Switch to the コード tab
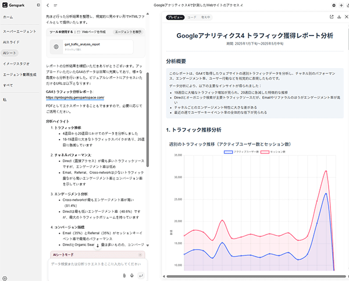 (x=192, y=17)
